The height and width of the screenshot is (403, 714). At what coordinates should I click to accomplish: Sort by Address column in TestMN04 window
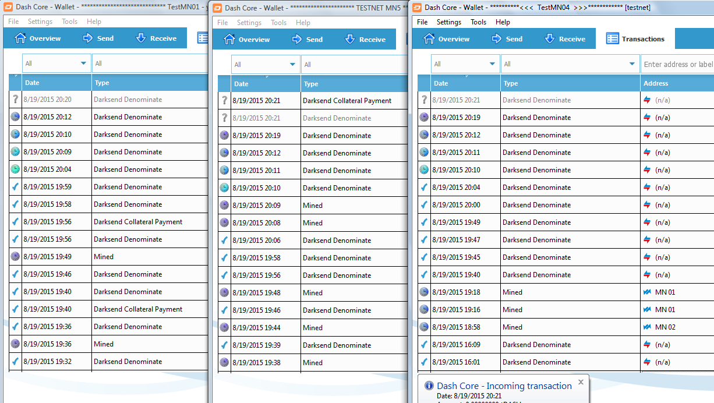677,83
